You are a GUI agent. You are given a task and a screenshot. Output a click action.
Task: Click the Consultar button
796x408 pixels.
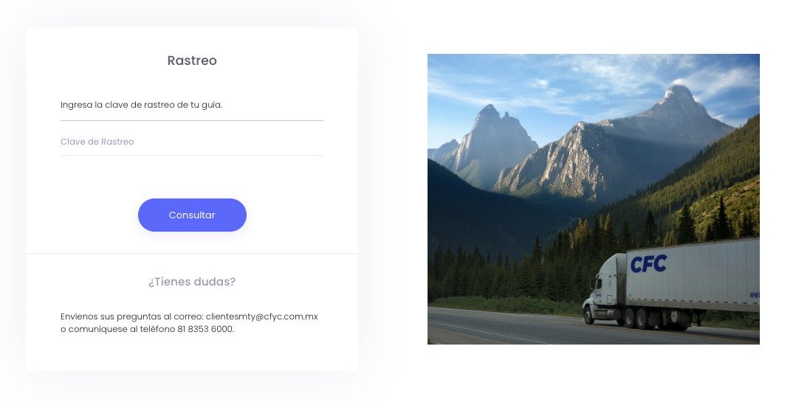192,215
